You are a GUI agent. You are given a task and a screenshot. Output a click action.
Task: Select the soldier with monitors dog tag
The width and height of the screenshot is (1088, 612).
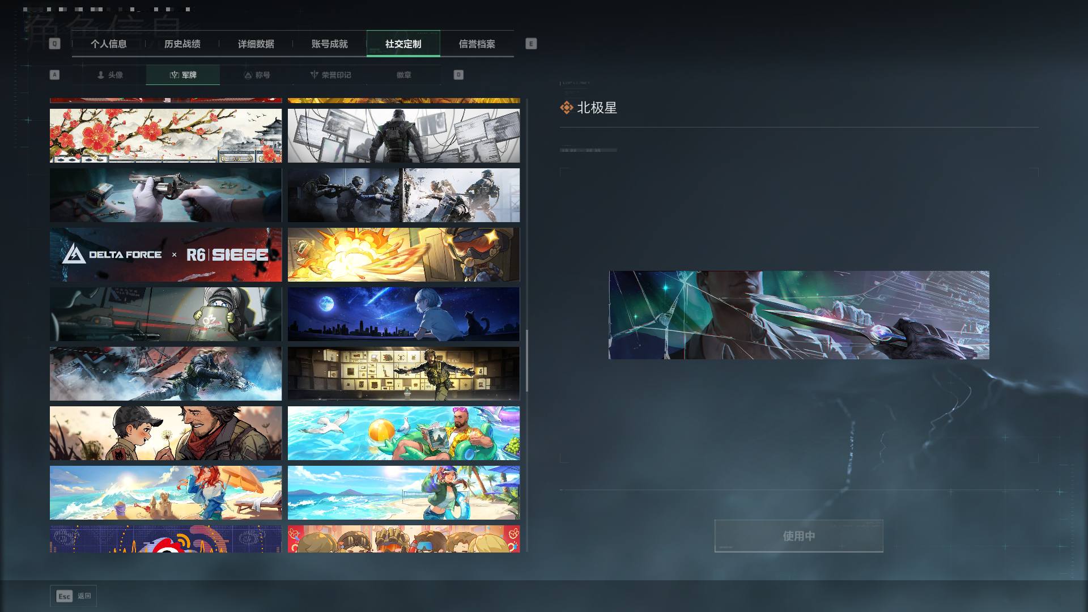[403, 135]
